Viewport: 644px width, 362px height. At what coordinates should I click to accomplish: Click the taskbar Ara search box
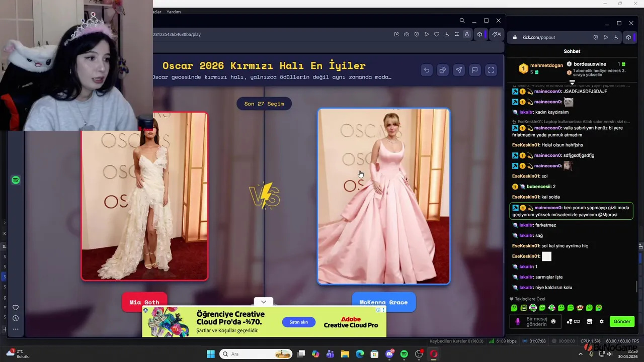(256, 354)
